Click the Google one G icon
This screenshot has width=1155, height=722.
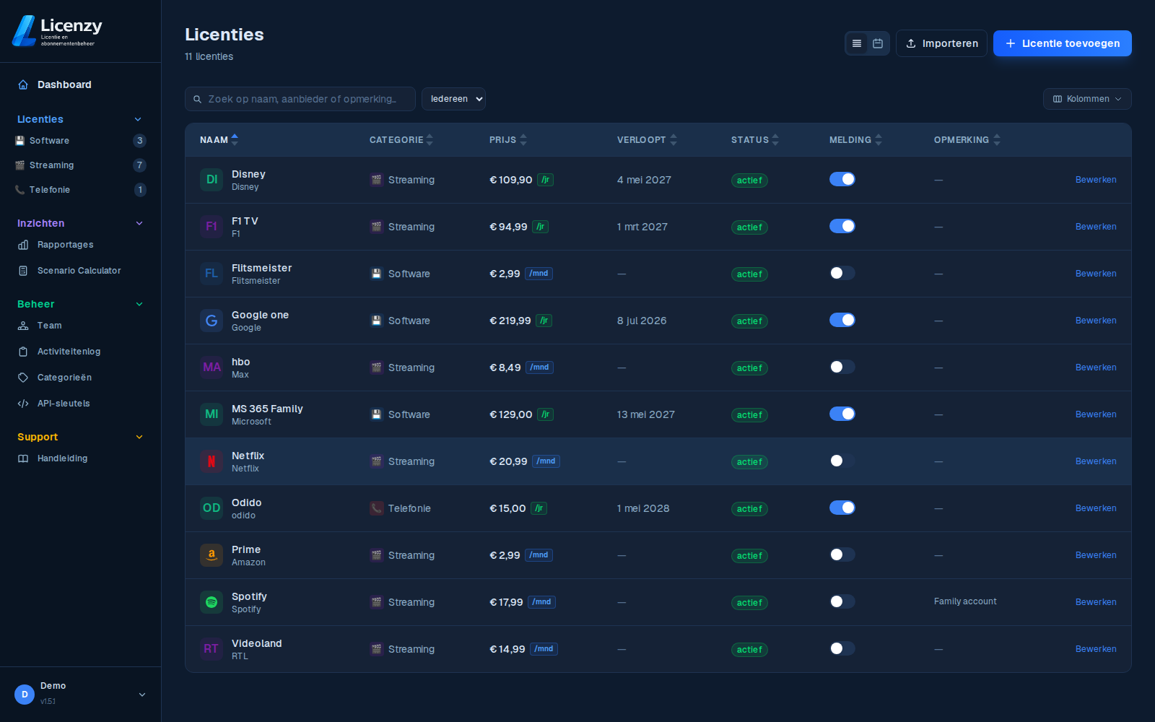[x=212, y=321]
